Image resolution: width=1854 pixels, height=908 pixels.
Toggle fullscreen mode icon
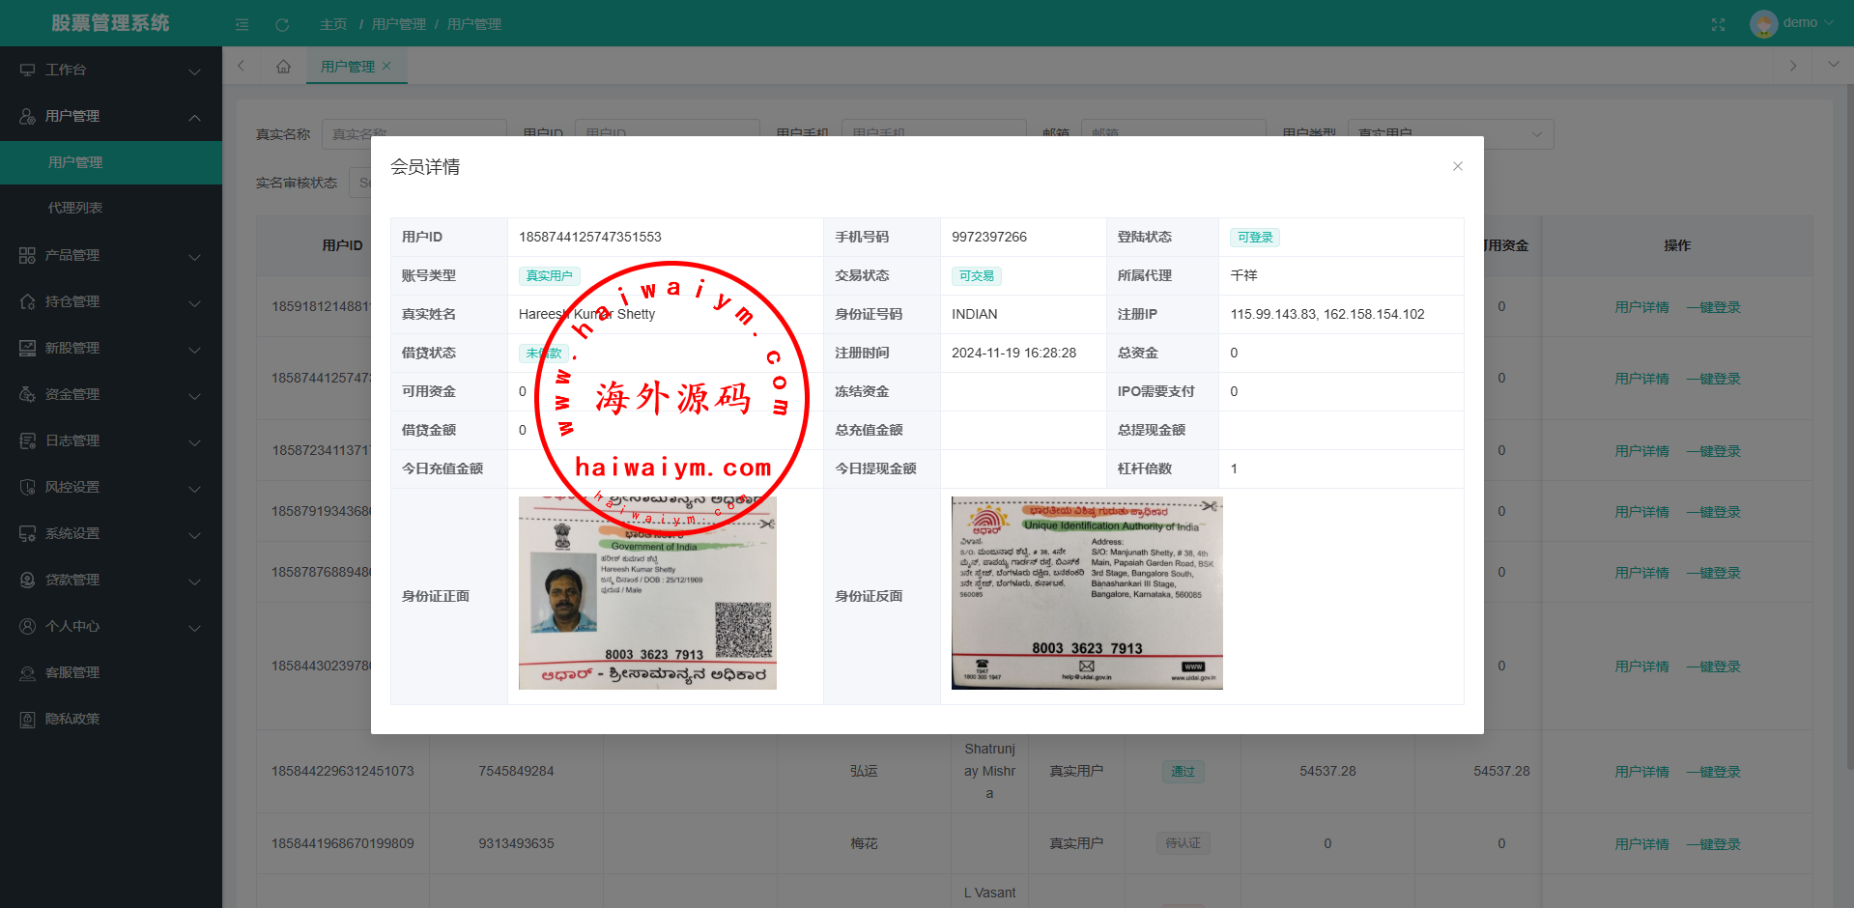1718,24
